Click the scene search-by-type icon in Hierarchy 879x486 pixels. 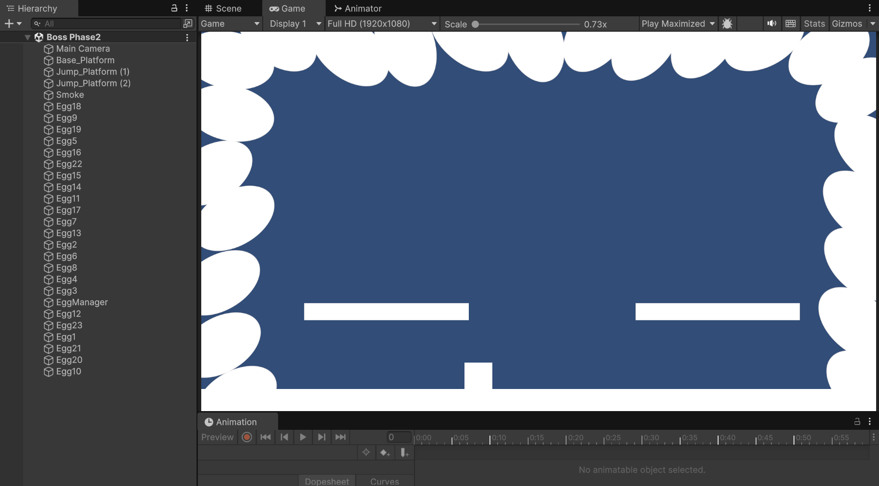tap(188, 24)
